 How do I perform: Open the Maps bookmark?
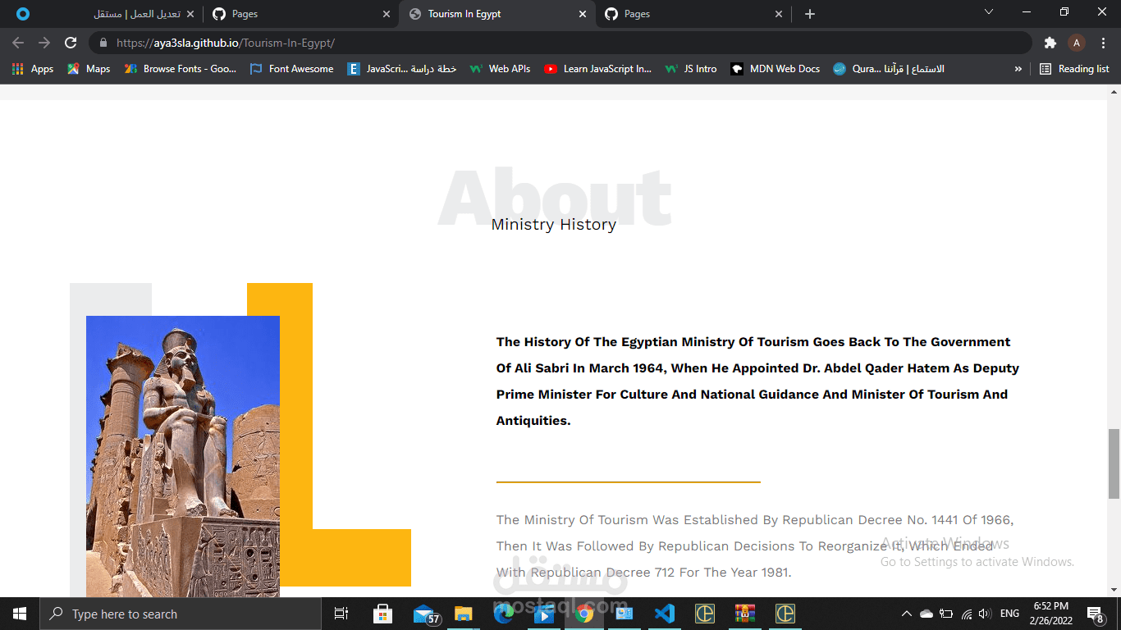click(89, 69)
